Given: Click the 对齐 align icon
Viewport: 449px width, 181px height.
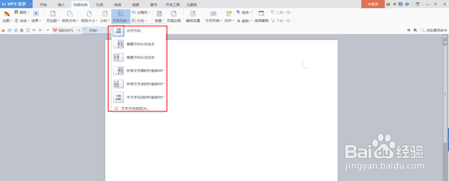Looking at the screenshot, I should pyautogui.click(x=229, y=13).
